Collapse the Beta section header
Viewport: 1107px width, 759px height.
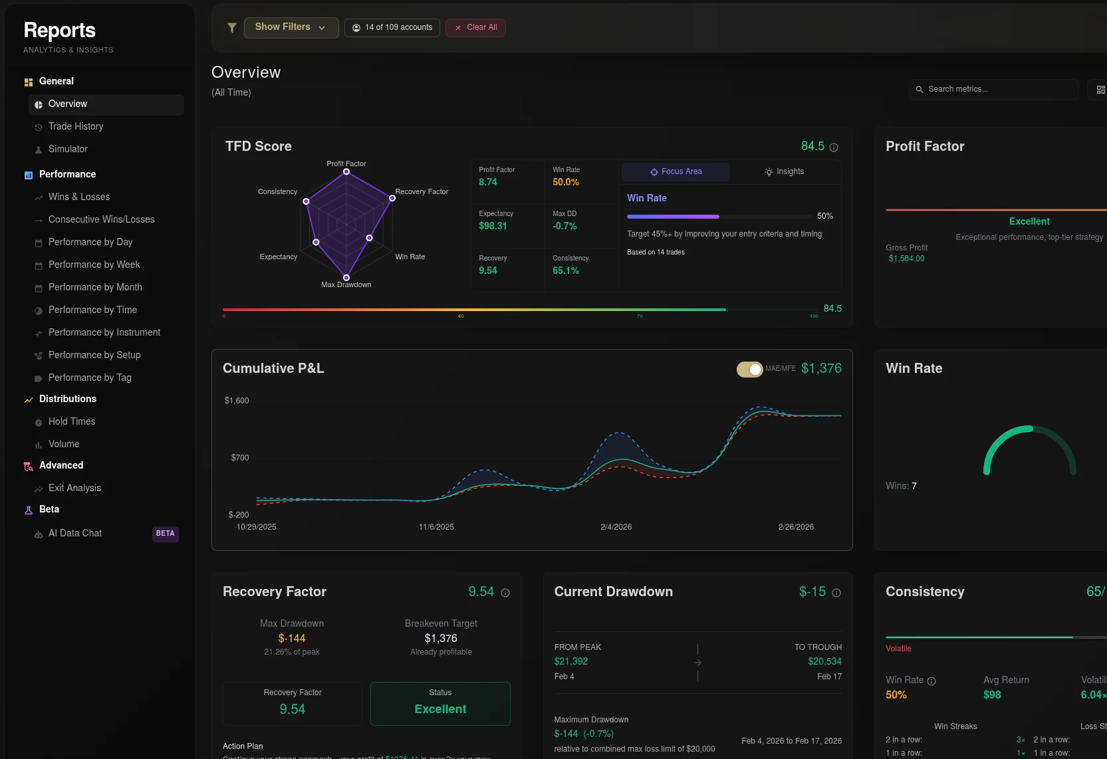tap(49, 509)
